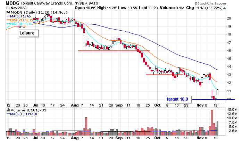
Task: Click the Nov label under the volume panel
Action: pyautogui.click(x=200, y=138)
